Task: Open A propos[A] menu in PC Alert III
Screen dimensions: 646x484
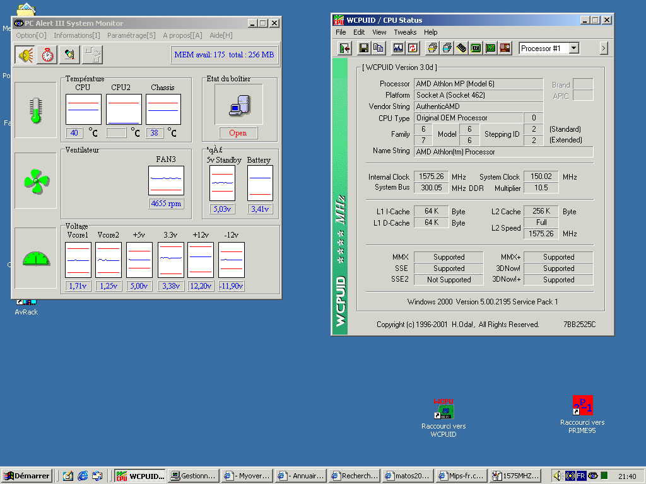Action: pos(182,35)
